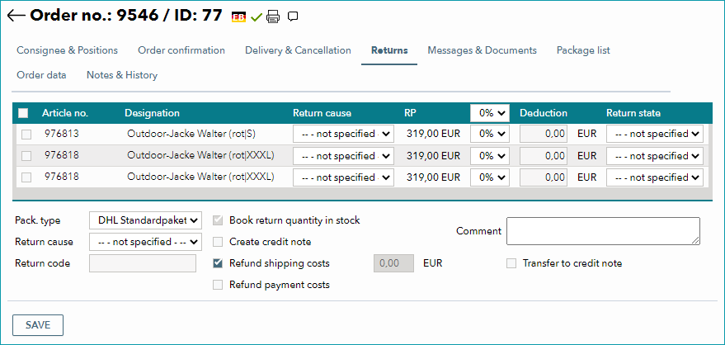Open Return cause dropdown for Outdoor-Jacke Walter (rot|S)
Image resolution: width=725 pixels, height=345 pixels.
click(343, 134)
